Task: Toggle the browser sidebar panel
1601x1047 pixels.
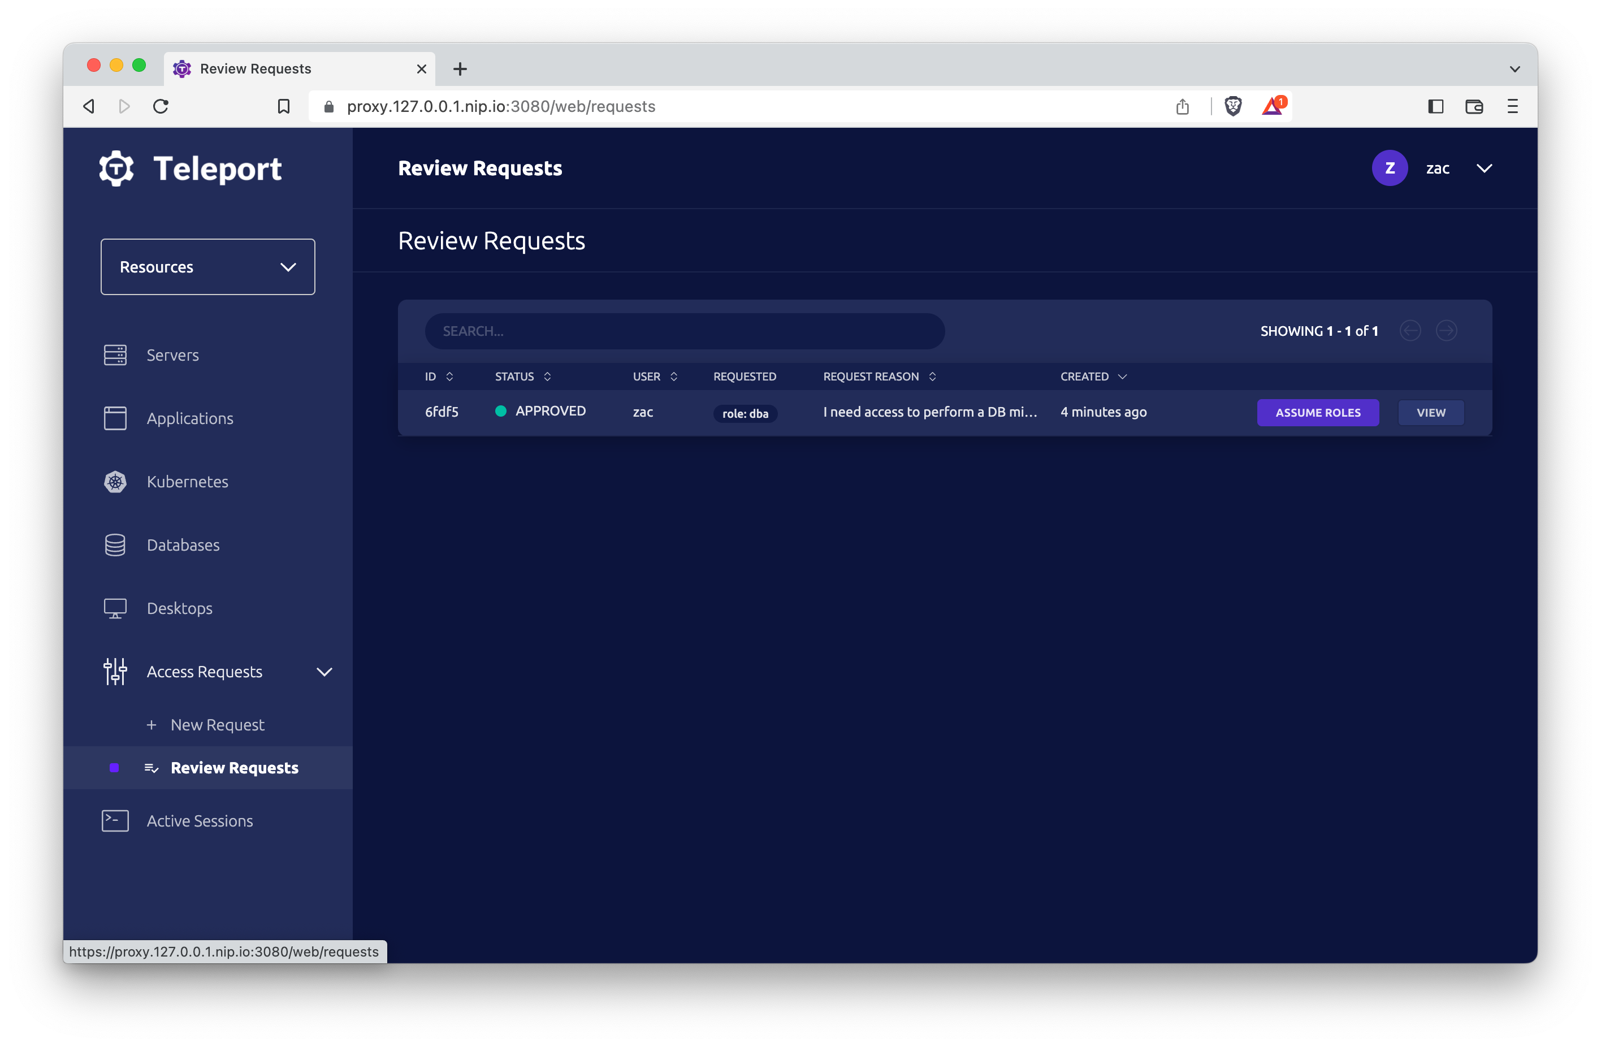Action: tap(1435, 106)
